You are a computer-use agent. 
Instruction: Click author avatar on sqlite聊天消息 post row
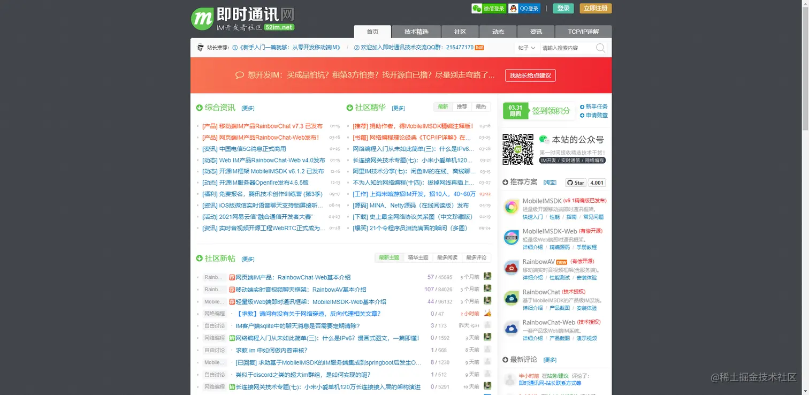487,325
